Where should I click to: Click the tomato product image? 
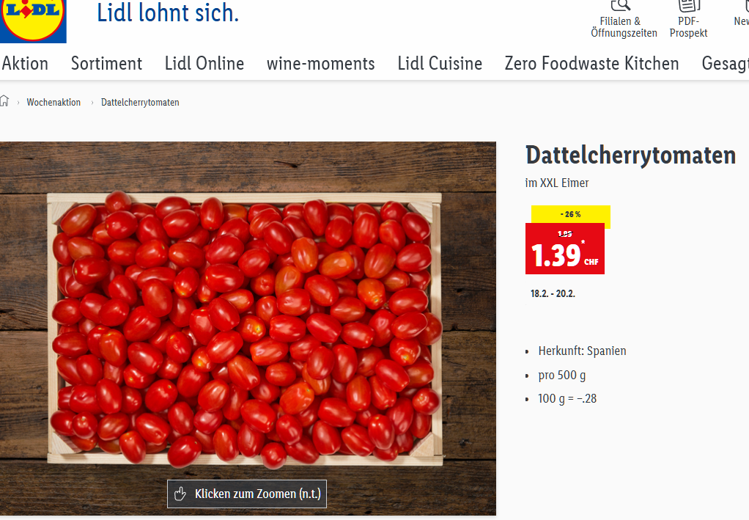point(248,329)
